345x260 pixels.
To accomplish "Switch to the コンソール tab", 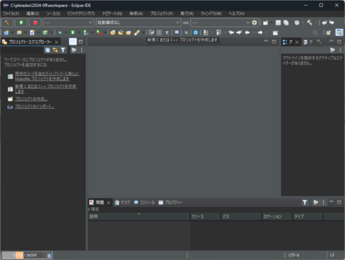I will pos(144,203).
